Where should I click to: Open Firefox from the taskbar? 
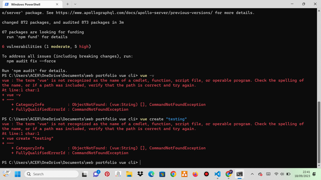[x=195, y=174]
